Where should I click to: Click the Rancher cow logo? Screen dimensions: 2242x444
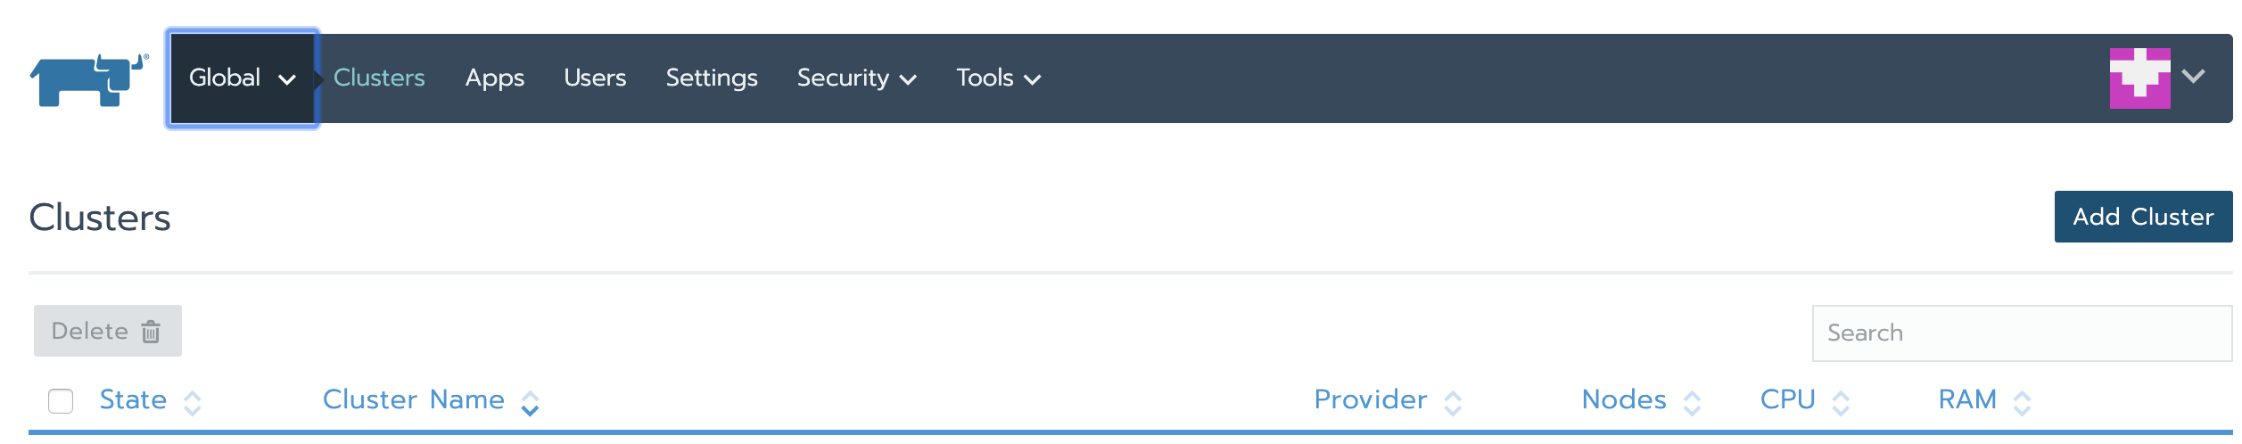point(89,79)
